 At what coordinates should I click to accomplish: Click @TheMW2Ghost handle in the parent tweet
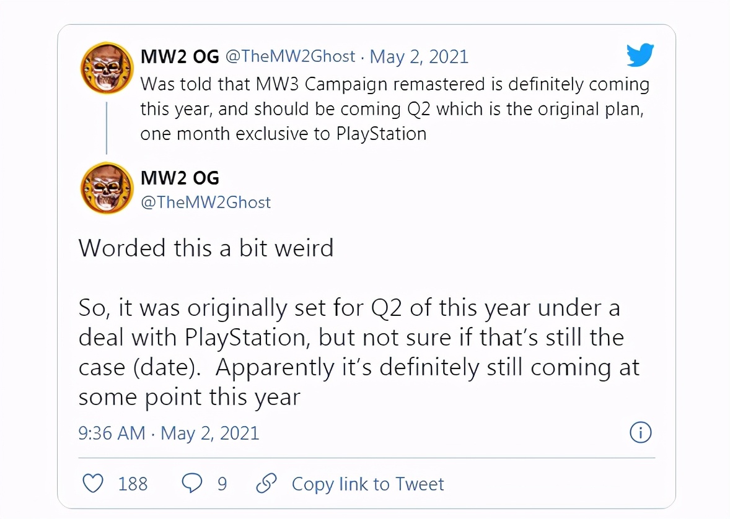[x=290, y=57]
